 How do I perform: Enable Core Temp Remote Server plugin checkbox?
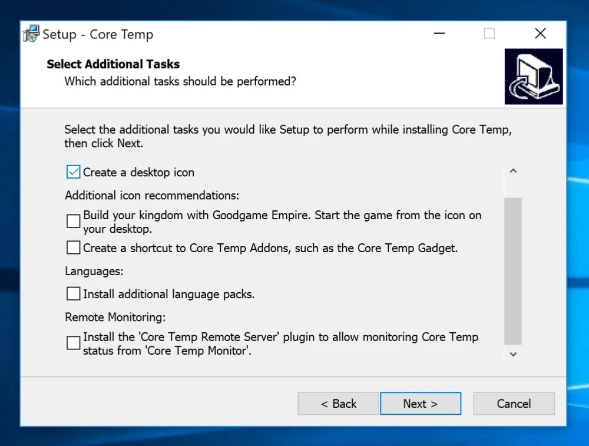tap(74, 343)
